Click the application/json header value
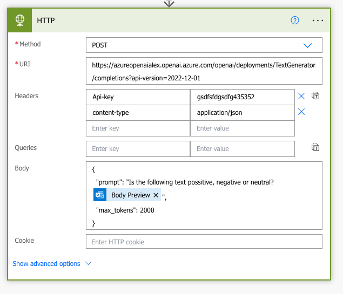Image resolution: width=343 pixels, height=294 pixels. click(x=242, y=113)
